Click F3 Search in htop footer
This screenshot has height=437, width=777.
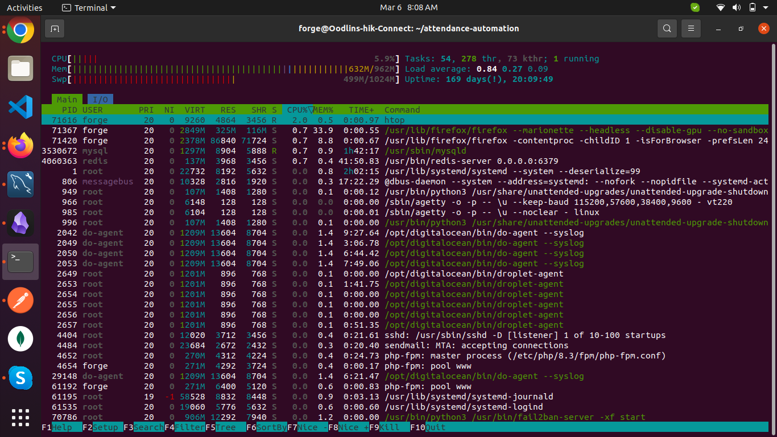tap(144, 427)
